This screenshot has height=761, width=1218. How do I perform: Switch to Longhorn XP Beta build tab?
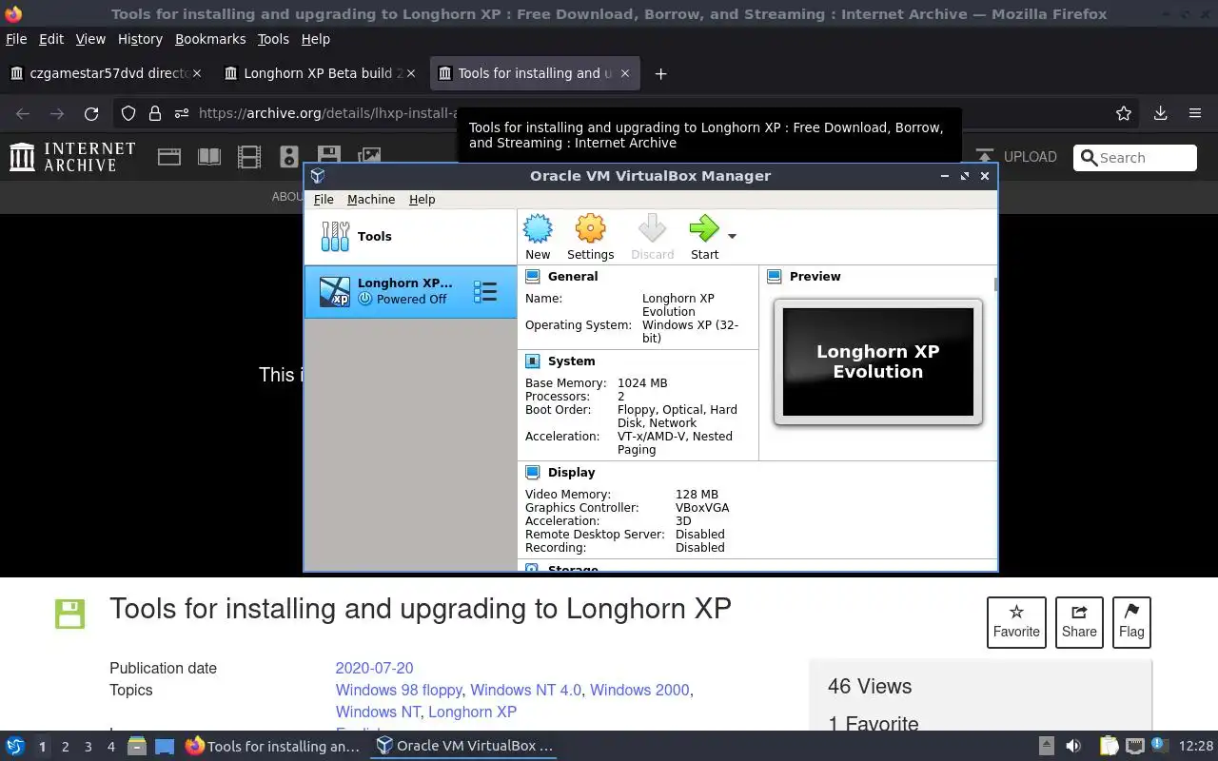(x=319, y=73)
